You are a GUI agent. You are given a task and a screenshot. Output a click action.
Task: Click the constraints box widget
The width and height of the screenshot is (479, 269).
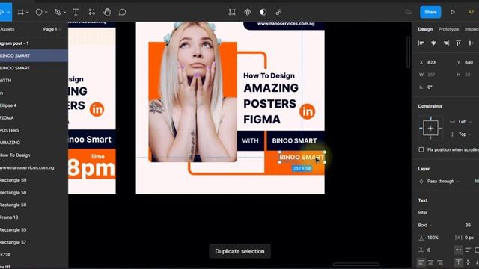click(x=430, y=128)
